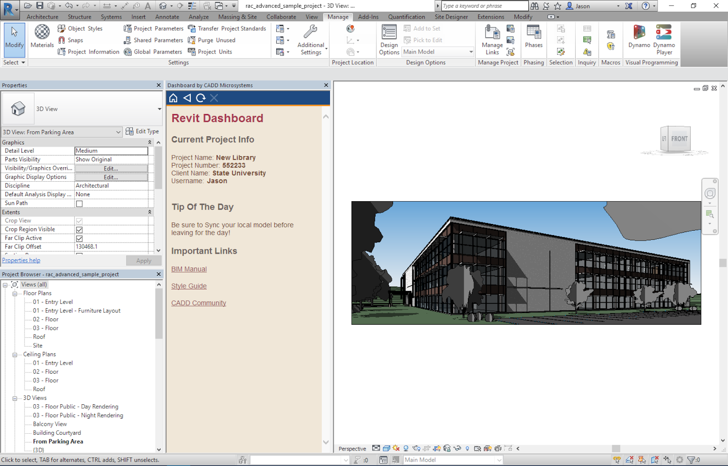
Task: Open the Design Options dialog
Action: [389, 39]
